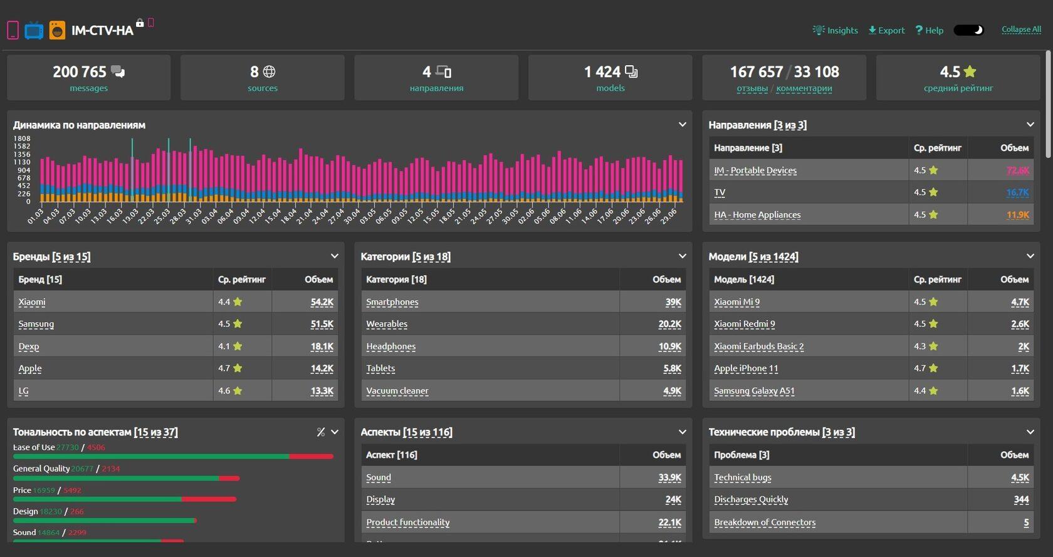Screen dimensions: 1053x557
Task: Sort Модели table by Объем column
Action: (x=1014, y=279)
